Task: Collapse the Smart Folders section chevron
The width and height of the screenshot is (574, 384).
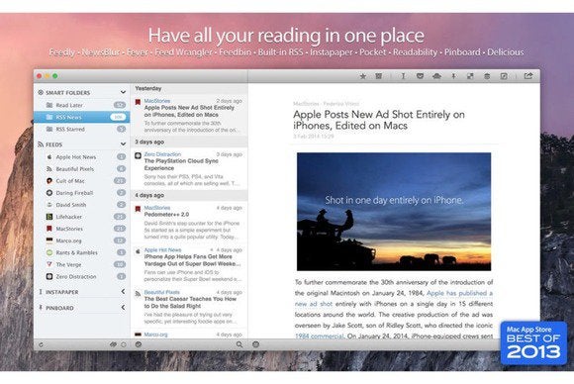Action: coord(123,92)
